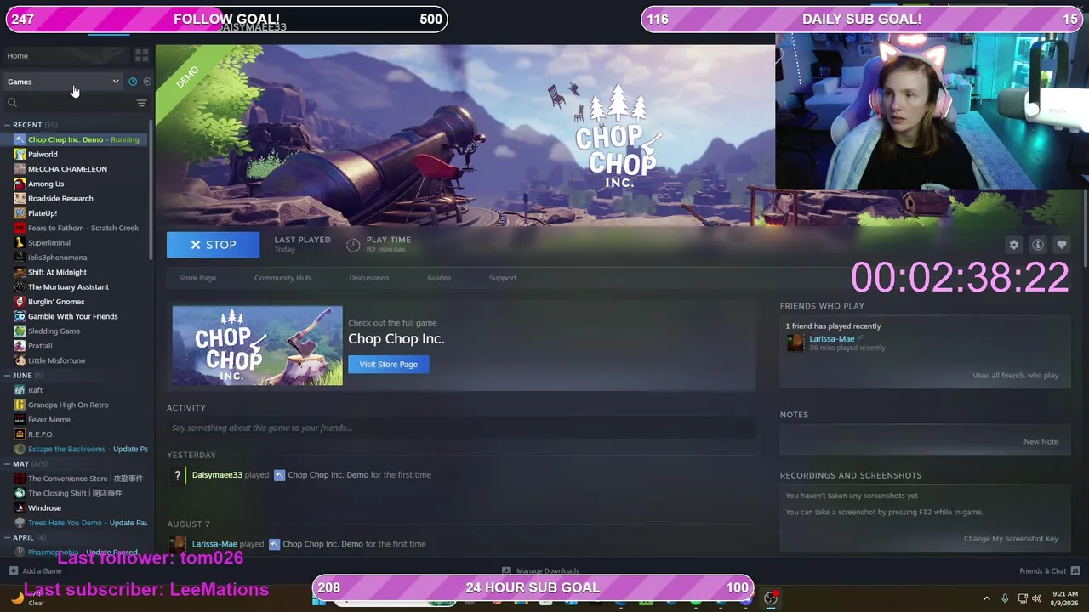Click the Roadside Research game icon
Viewport: 1089px width, 612px height.
20,199
